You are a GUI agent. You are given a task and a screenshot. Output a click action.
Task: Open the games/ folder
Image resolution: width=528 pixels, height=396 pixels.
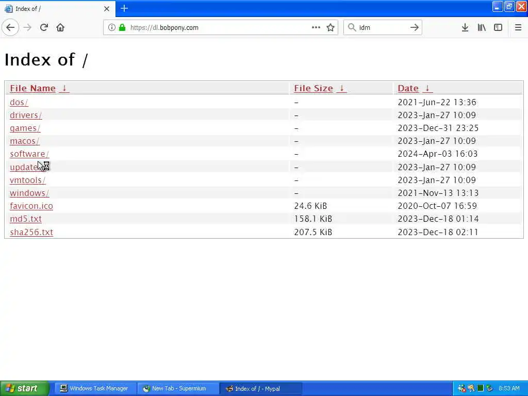[25, 128]
